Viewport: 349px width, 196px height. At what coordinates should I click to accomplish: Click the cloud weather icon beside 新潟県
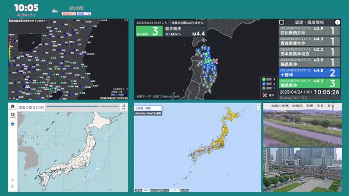55,11
